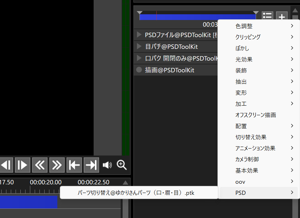Expand the PSDファイル@PSDToolKit section
The height and width of the screenshot is (218, 300).
pyautogui.click(x=139, y=34)
